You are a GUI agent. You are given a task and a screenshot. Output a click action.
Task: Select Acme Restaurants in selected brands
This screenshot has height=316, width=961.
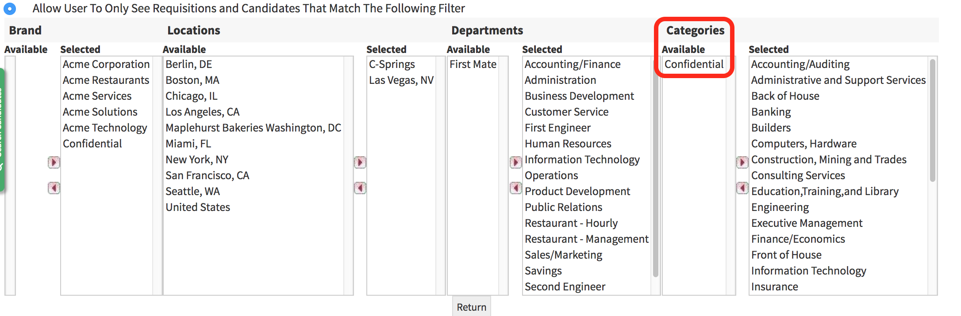point(106,80)
